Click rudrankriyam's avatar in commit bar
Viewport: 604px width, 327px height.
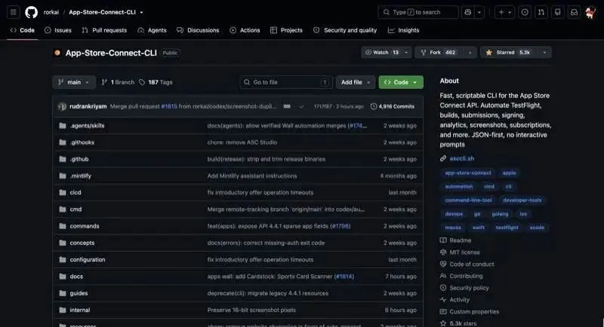point(62,106)
